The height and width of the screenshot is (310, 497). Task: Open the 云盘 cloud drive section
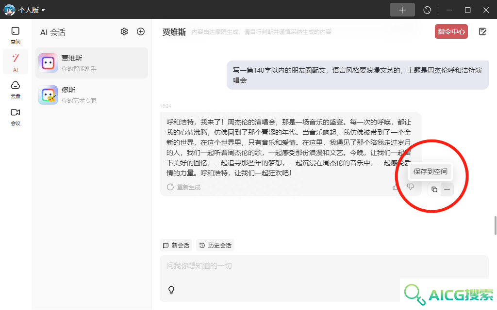coord(15,90)
